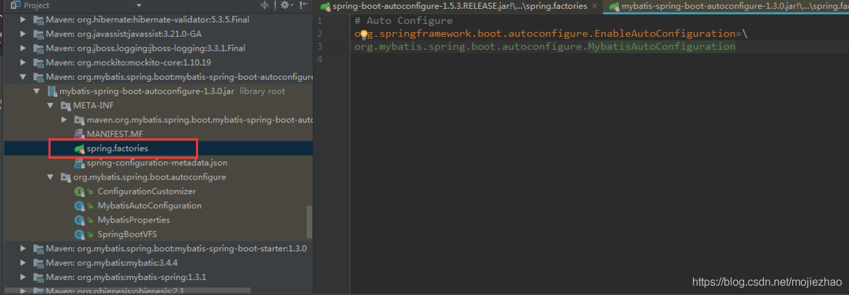Collapse org.mybatis.spring.boot.autoconfigure package

point(50,177)
